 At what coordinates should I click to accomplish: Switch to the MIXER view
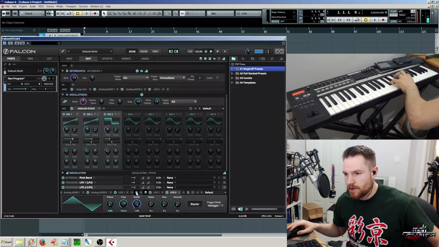[144, 51]
